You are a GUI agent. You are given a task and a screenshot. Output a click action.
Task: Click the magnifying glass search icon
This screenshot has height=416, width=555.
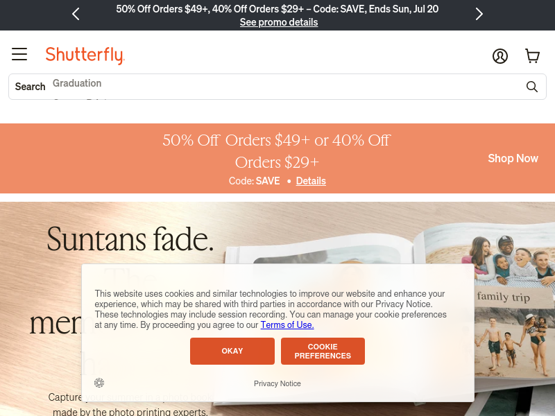531,87
